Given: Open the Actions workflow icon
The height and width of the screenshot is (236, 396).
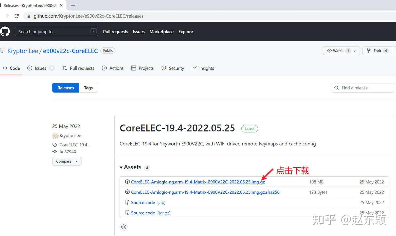Looking at the screenshot, I should (x=104, y=68).
